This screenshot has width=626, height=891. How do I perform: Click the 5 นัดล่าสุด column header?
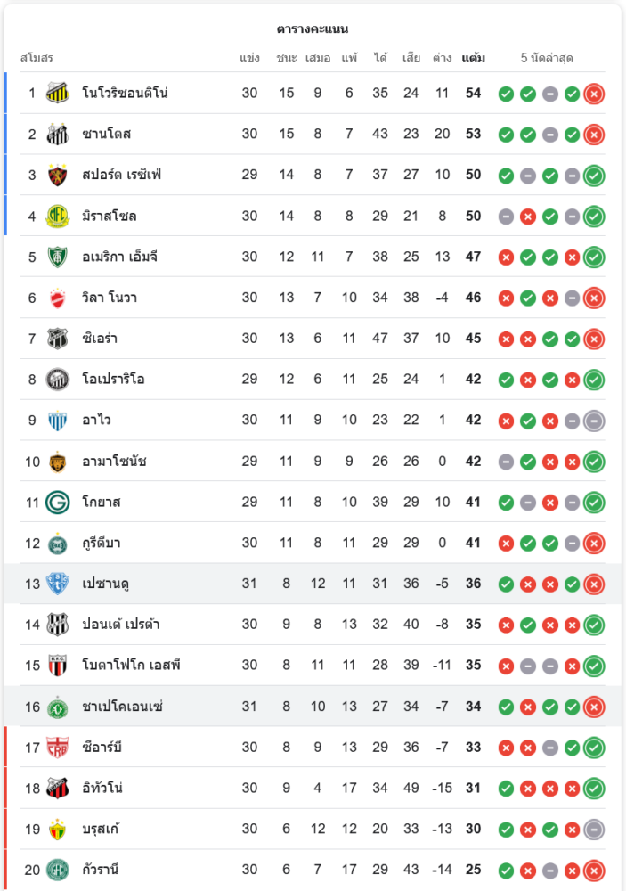click(547, 59)
